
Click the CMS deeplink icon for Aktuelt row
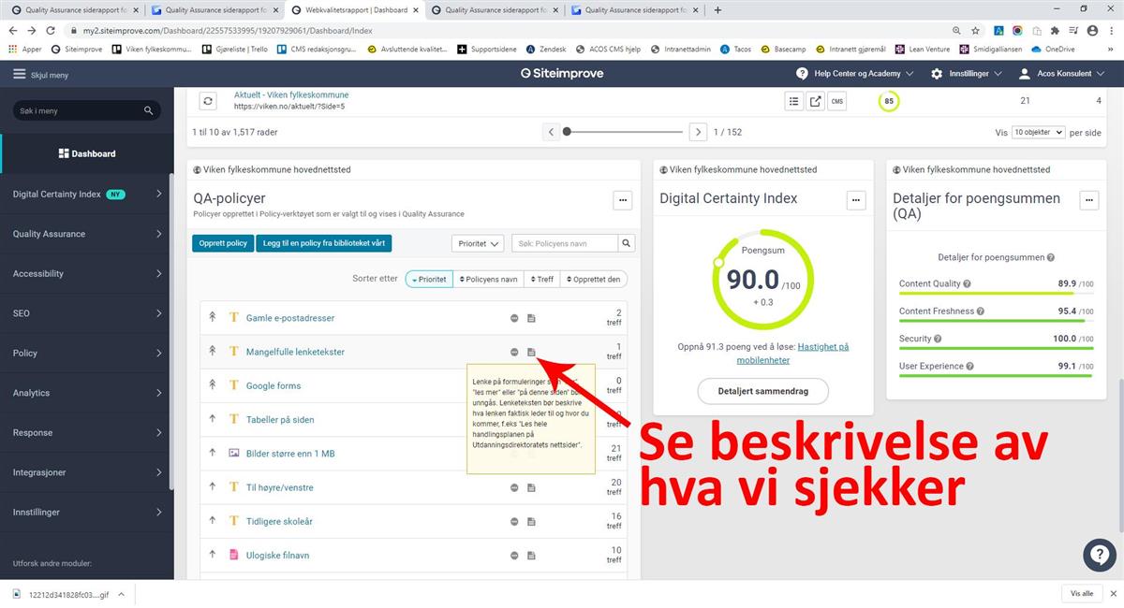837,101
